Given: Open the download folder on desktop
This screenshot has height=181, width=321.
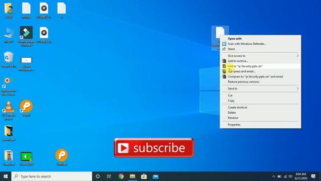Looking at the screenshot, I should pos(9,131).
